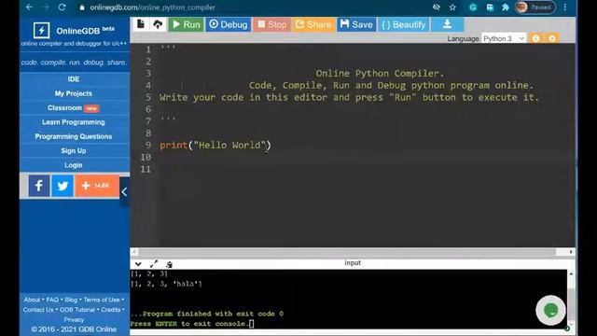Screen dimensions: 597x336
Task: Beautify the code formatting
Action: click(404, 24)
